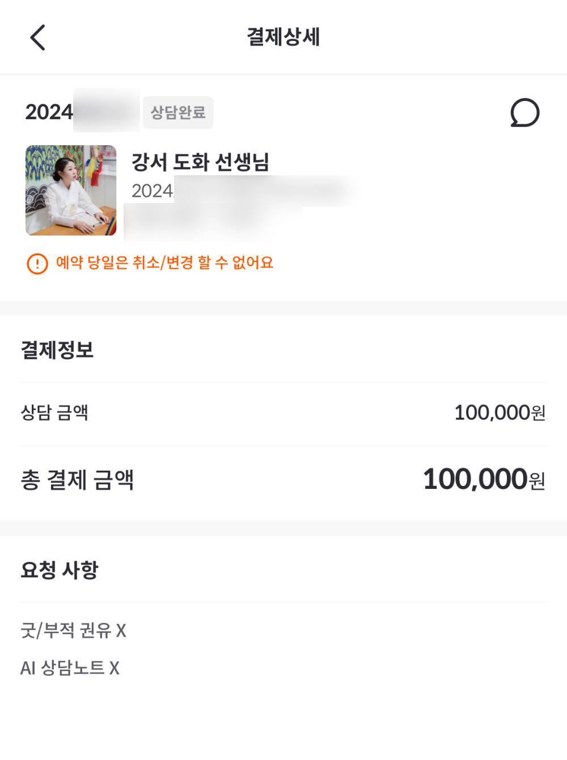
Task: Open 강서 도화 선생님 profile name
Action: pos(200,162)
